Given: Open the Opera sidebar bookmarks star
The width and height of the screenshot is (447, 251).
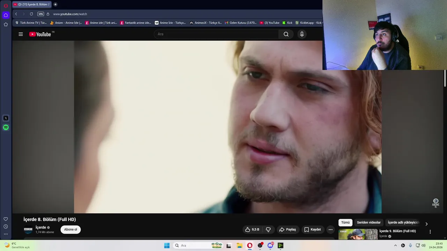Looking at the screenshot, I should click(6, 24).
